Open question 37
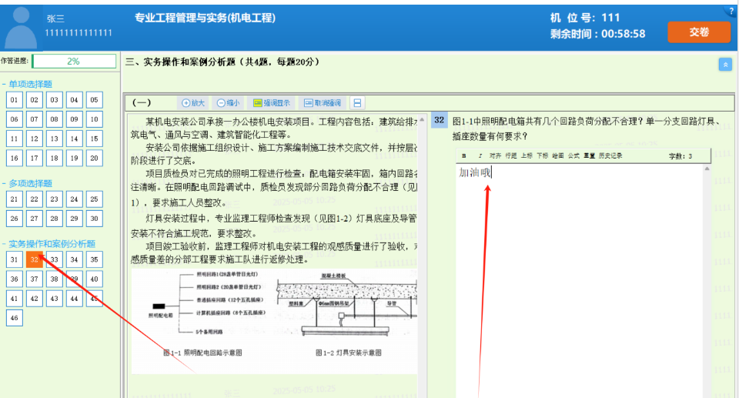739x398 pixels. tap(35, 279)
